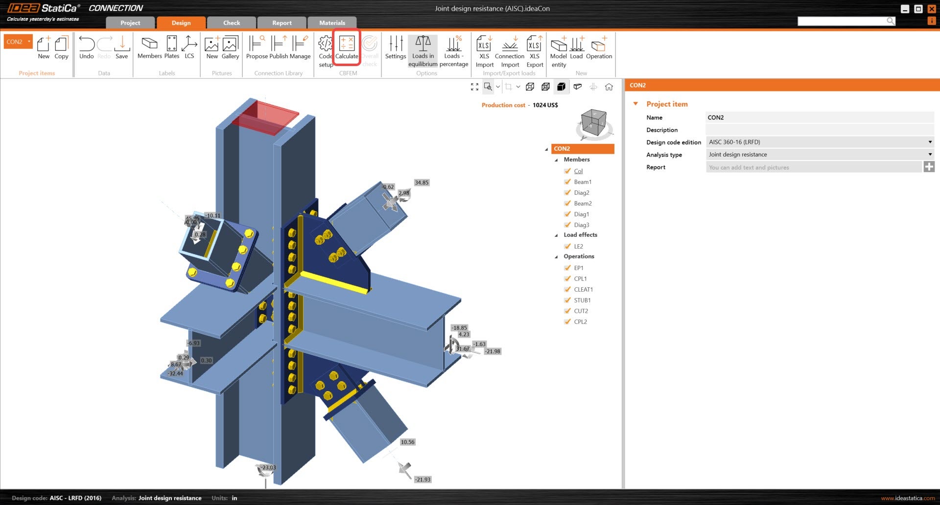Toggle the CLEAT1 operation checkbox
Image resolution: width=940 pixels, height=505 pixels.
(x=567, y=289)
